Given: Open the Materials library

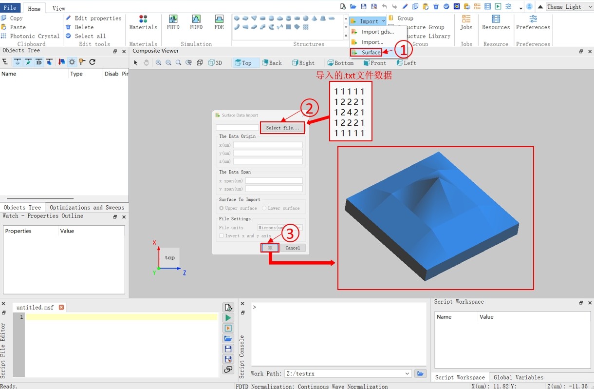Looking at the screenshot, I should point(143,21).
